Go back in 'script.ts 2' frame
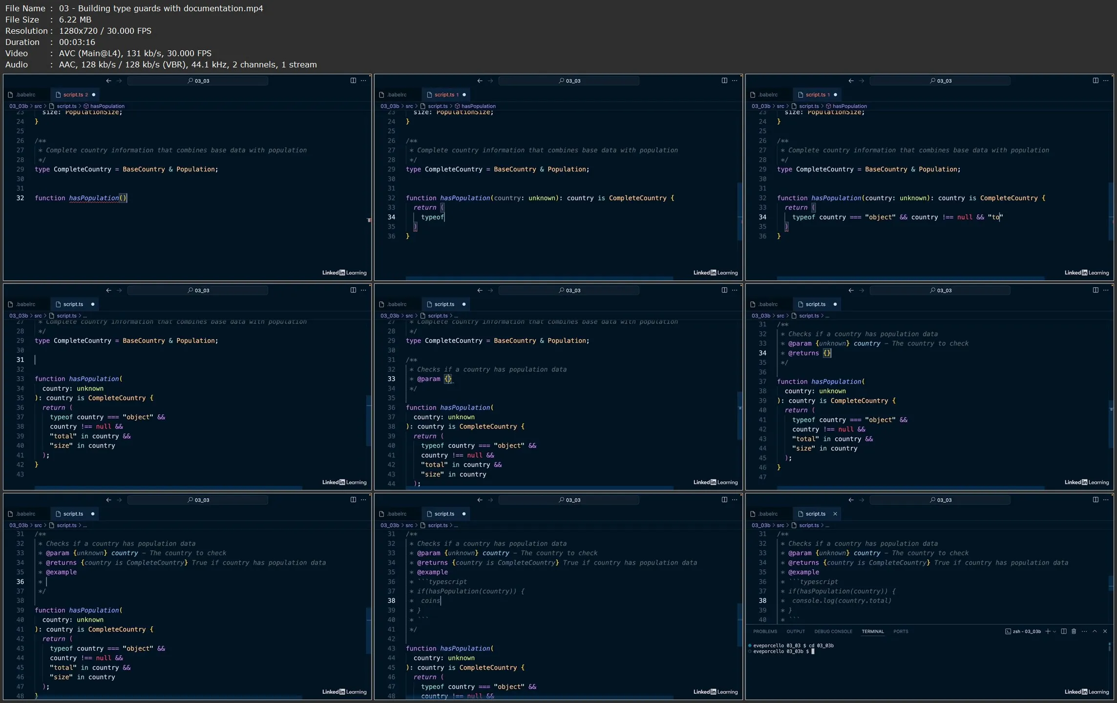This screenshot has width=1117, height=703. coord(108,81)
